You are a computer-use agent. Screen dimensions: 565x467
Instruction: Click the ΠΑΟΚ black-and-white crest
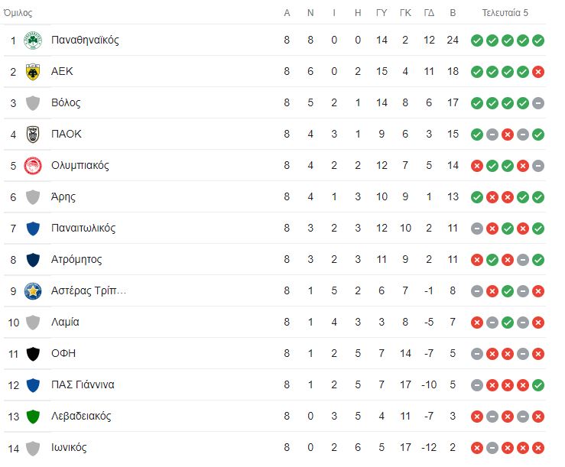33,134
